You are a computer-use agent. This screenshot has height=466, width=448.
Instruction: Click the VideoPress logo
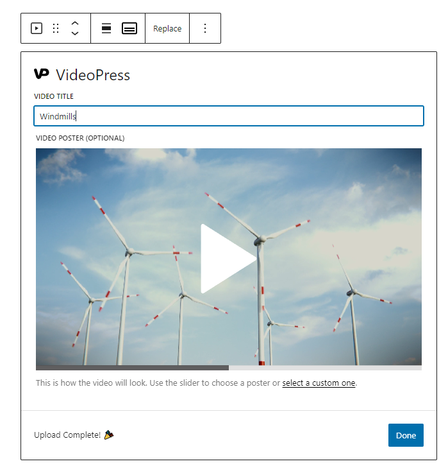[x=41, y=74]
